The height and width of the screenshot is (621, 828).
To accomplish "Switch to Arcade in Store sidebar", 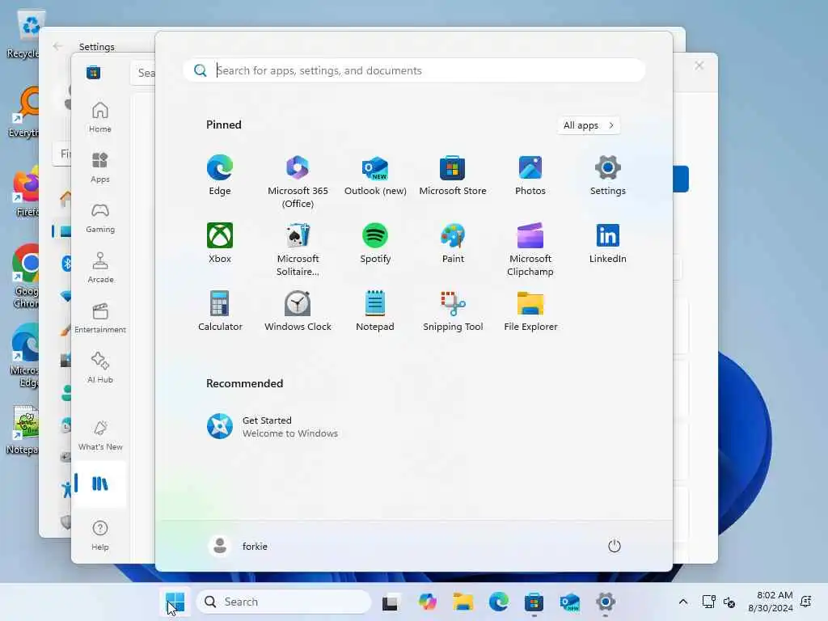I will [x=99, y=268].
